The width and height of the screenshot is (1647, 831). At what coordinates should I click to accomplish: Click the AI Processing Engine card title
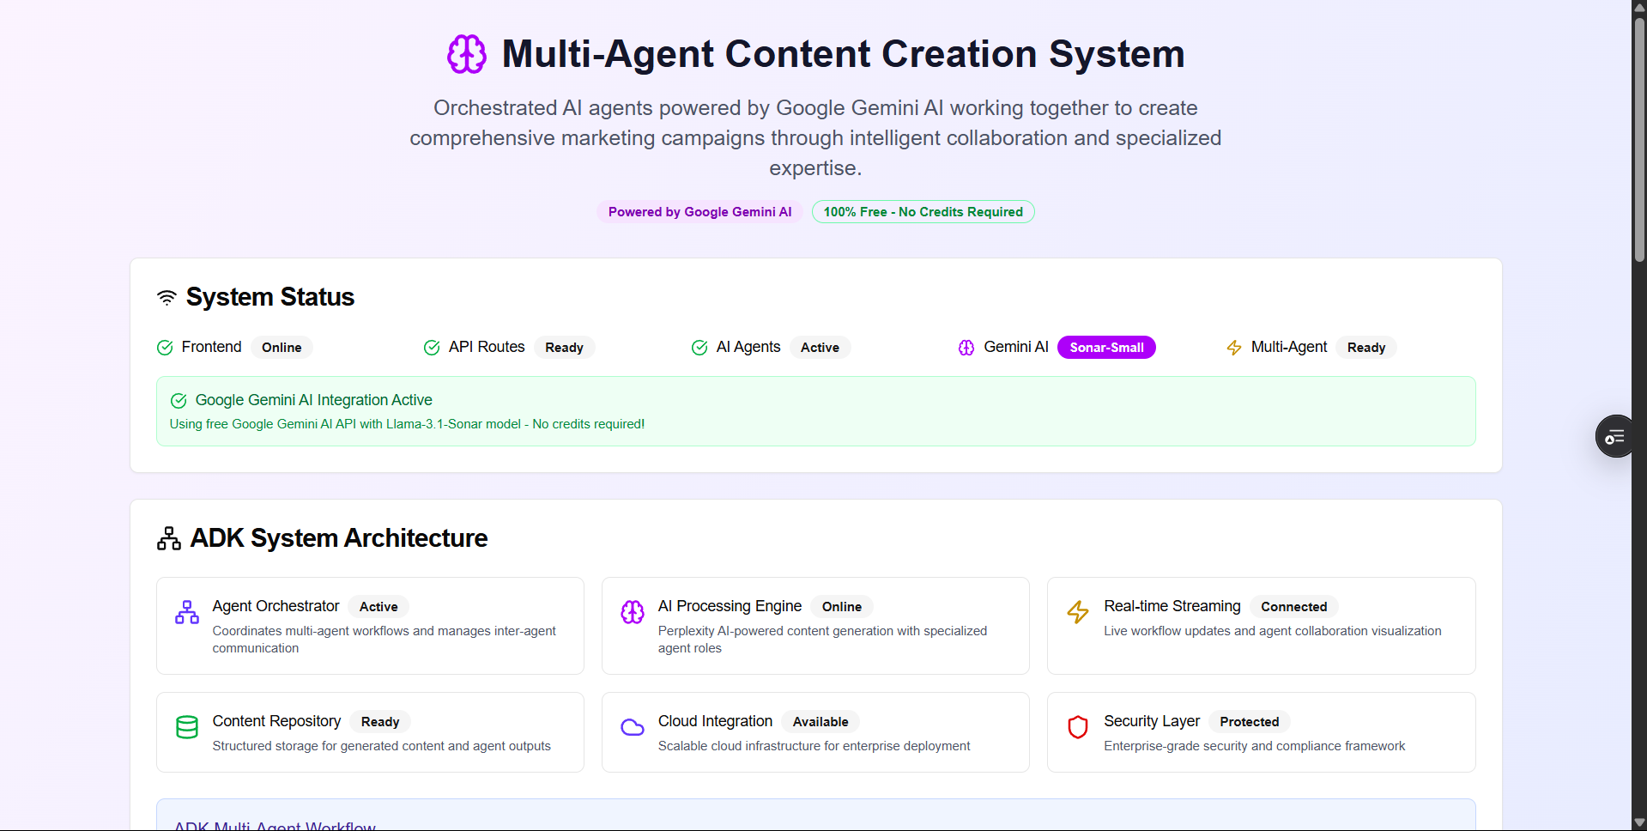click(x=730, y=606)
